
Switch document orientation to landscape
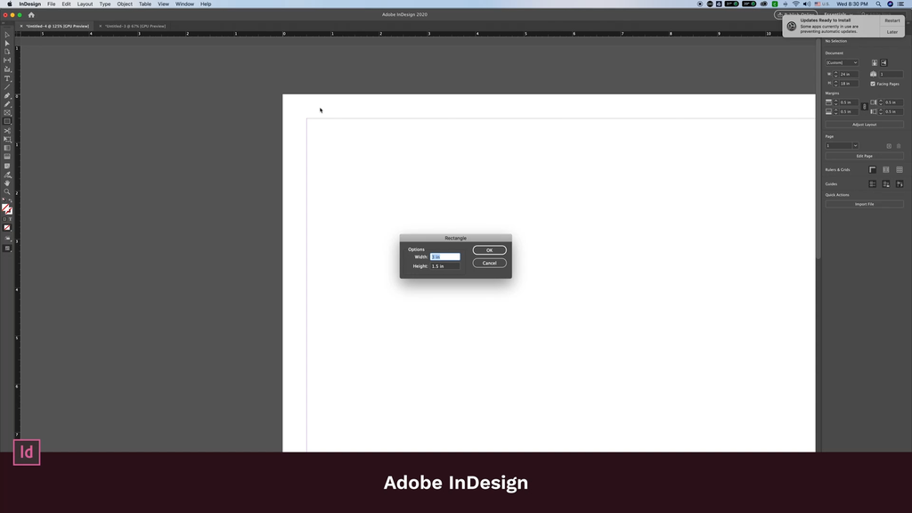click(x=883, y=62)
